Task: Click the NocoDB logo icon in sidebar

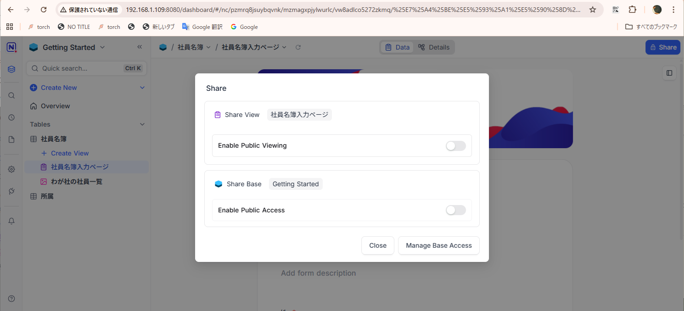Action: click(x=11, y=47)
